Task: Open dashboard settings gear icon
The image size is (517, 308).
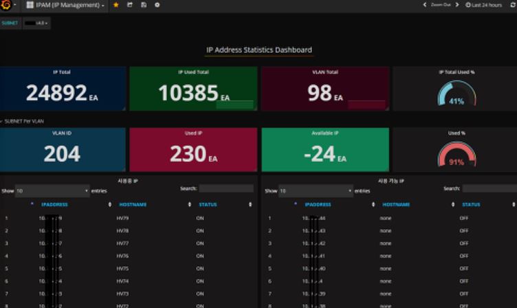Action: (x=157, y=5)
